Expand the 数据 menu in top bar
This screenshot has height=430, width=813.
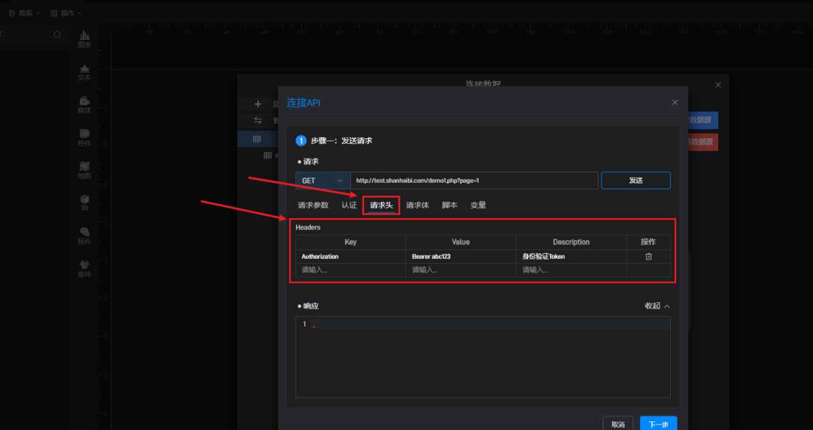[25, 13]
